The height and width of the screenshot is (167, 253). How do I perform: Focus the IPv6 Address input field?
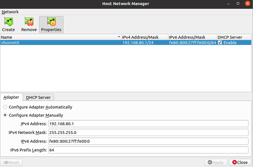[x=148, y=141]
